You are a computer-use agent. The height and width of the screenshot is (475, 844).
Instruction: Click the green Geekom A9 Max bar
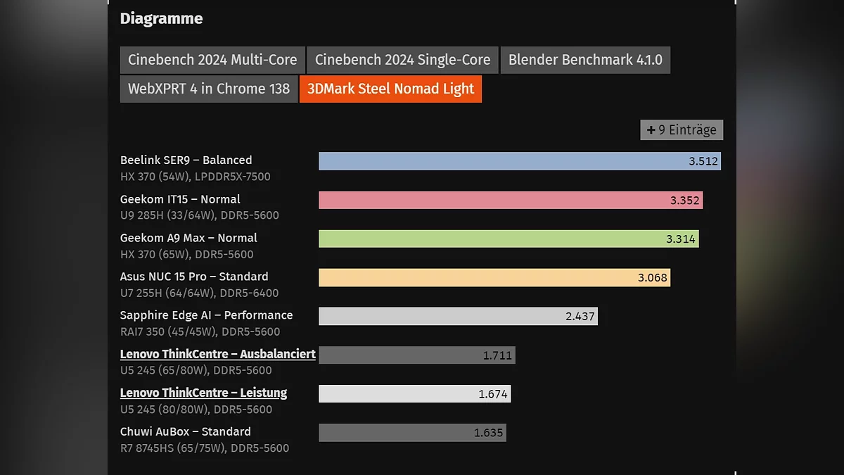click(x=508, y=239)
